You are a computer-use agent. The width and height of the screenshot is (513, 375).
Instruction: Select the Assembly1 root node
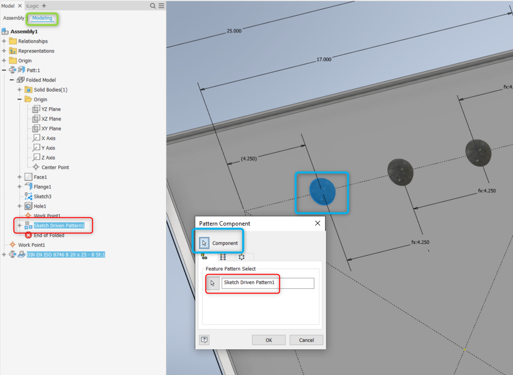[x=24, y=32]
